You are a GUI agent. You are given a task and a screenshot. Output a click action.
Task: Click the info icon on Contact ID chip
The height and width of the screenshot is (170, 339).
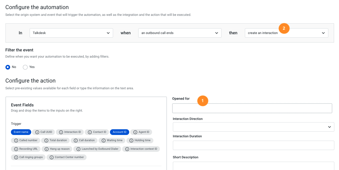pos(90,132)
